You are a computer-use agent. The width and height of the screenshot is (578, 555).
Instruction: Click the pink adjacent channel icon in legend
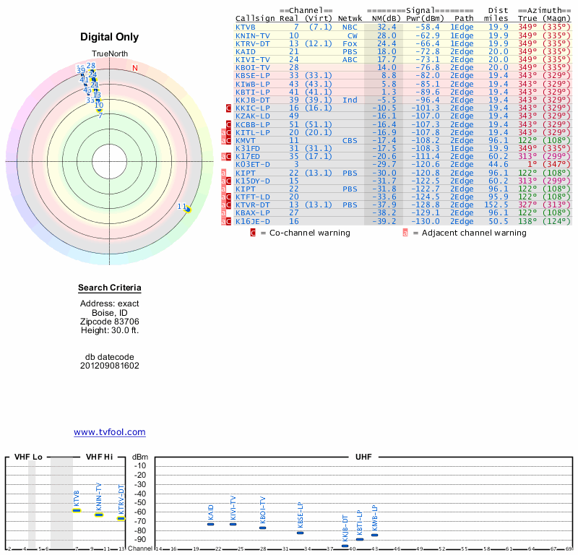point(405,233)
